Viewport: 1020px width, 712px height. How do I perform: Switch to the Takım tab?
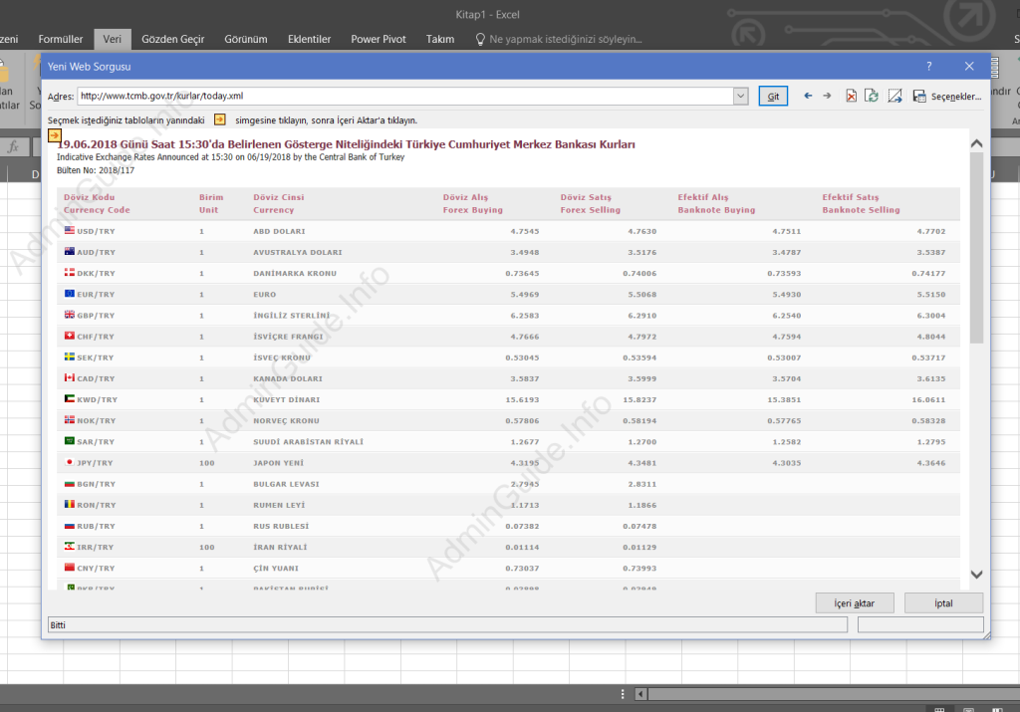coord(440,39)
